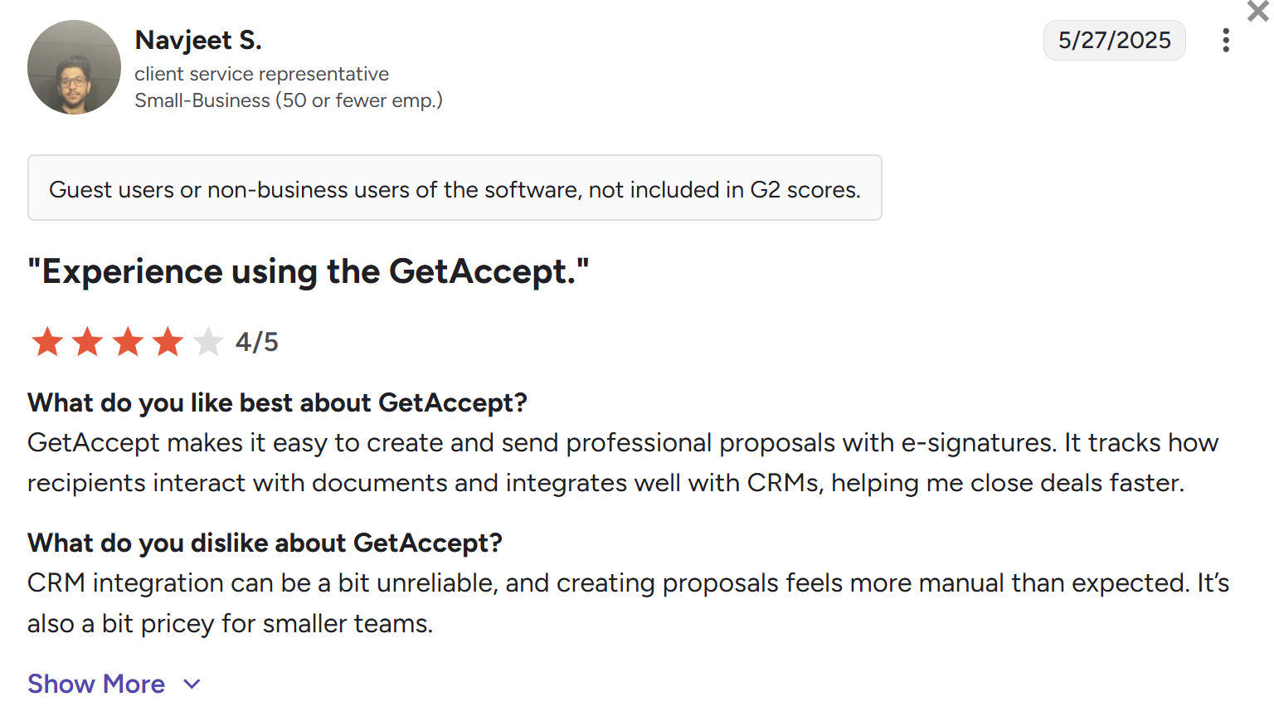The image size is (1274, 726).
Task: Close the review panel with X
Action: coord(1257,11)
